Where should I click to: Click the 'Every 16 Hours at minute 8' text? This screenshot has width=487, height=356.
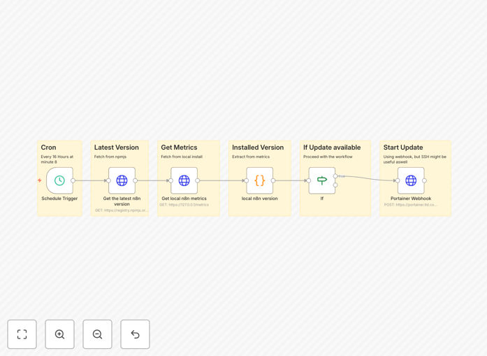(57, 159)
